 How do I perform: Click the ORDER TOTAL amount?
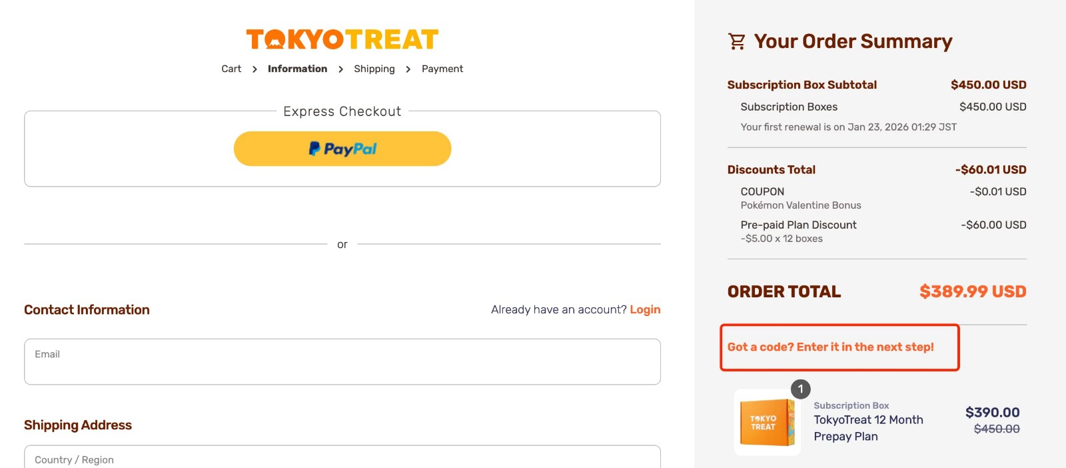(973, 291)
